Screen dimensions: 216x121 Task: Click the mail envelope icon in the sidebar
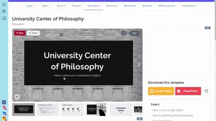4,119
